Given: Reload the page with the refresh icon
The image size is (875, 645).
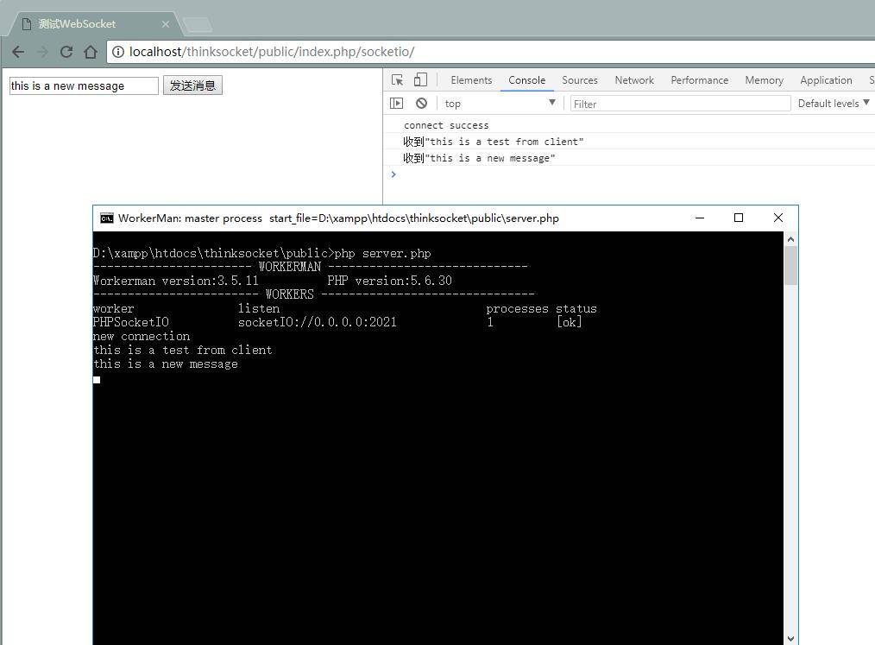Looking at the screenshot, I should click(x=66, y=52).
